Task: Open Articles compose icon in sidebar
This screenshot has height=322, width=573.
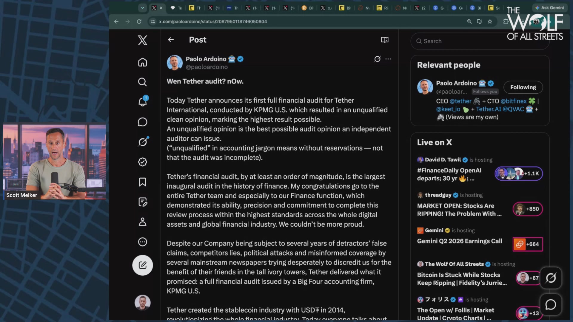Action: 143,202
